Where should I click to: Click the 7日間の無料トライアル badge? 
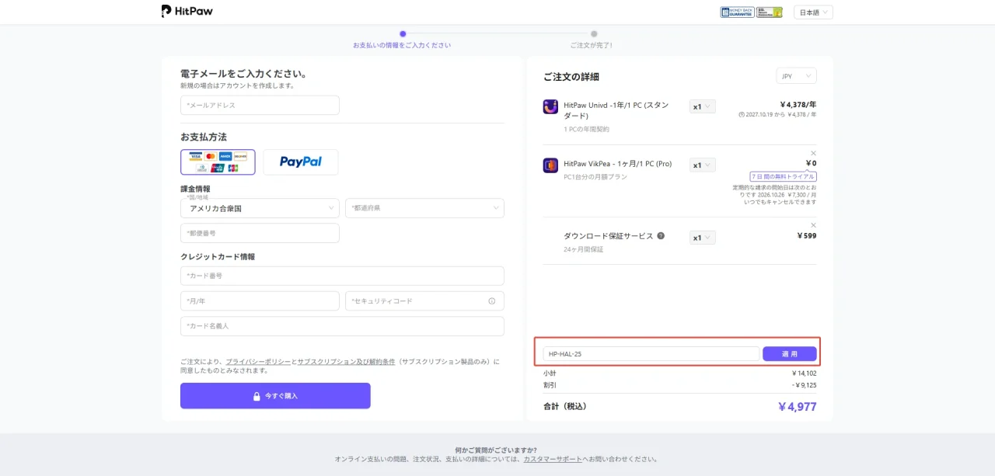point(783,176)
